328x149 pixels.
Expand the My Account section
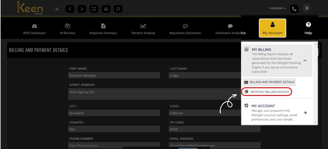click(305, 113)
